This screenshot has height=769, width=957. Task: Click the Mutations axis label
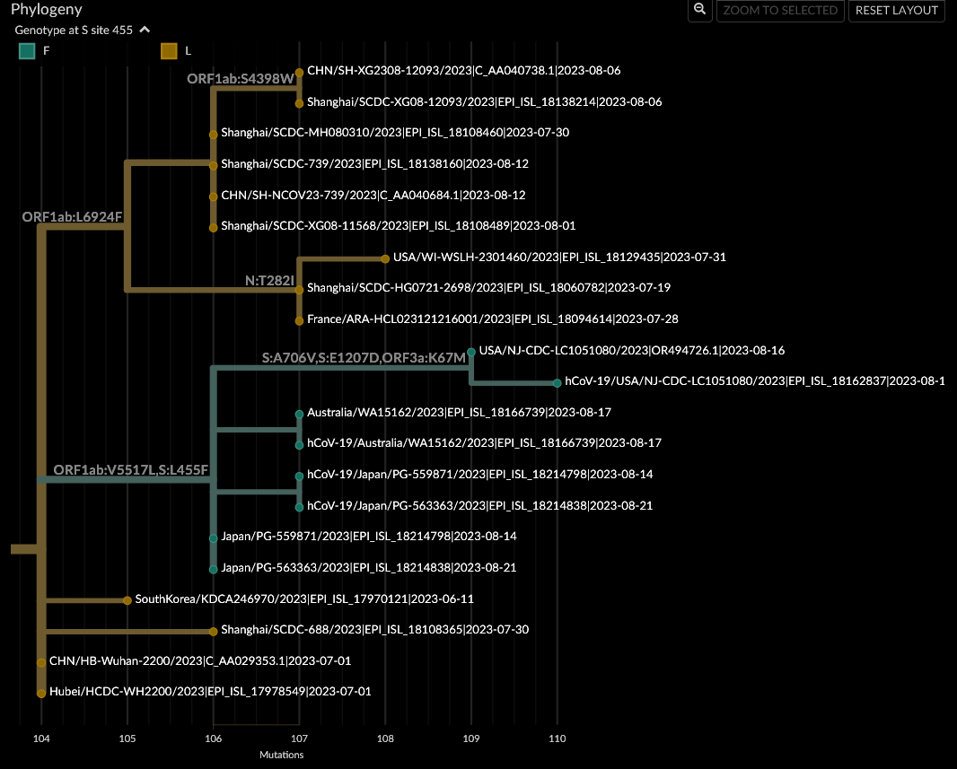tap(282, 755)
